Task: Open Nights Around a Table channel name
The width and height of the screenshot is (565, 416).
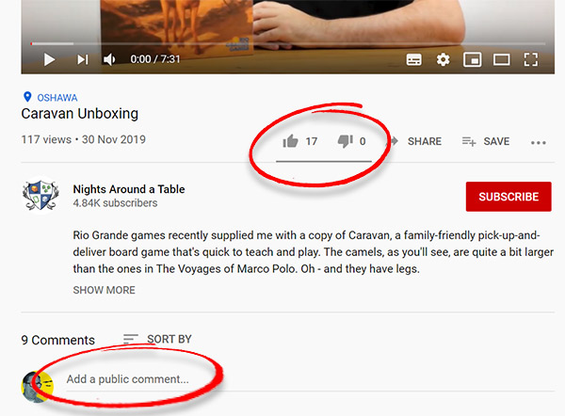Action: click(x=129, y=189)
